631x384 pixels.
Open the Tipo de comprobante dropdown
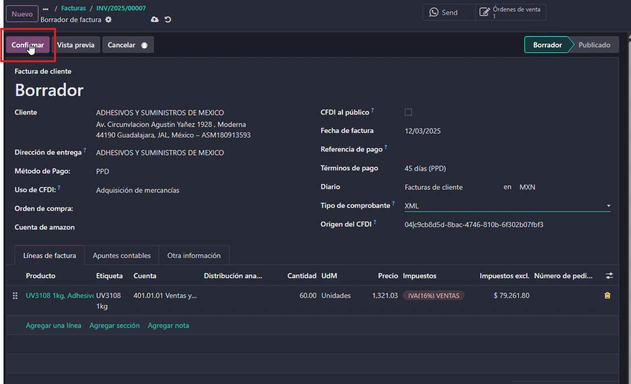[x=507, y=205]
